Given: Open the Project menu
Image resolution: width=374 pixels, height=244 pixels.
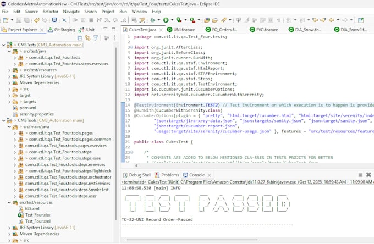Looking at the screenshot, I should pyautogui.click(x=108, y=12).
